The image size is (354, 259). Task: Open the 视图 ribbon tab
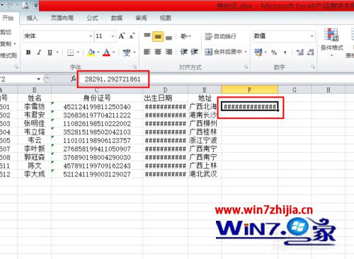click(166, 18)
